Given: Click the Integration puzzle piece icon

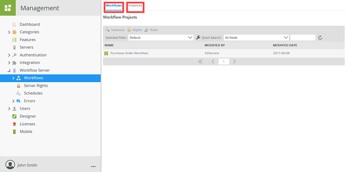Looking at the screenshot, I should [x=14, y=63].
